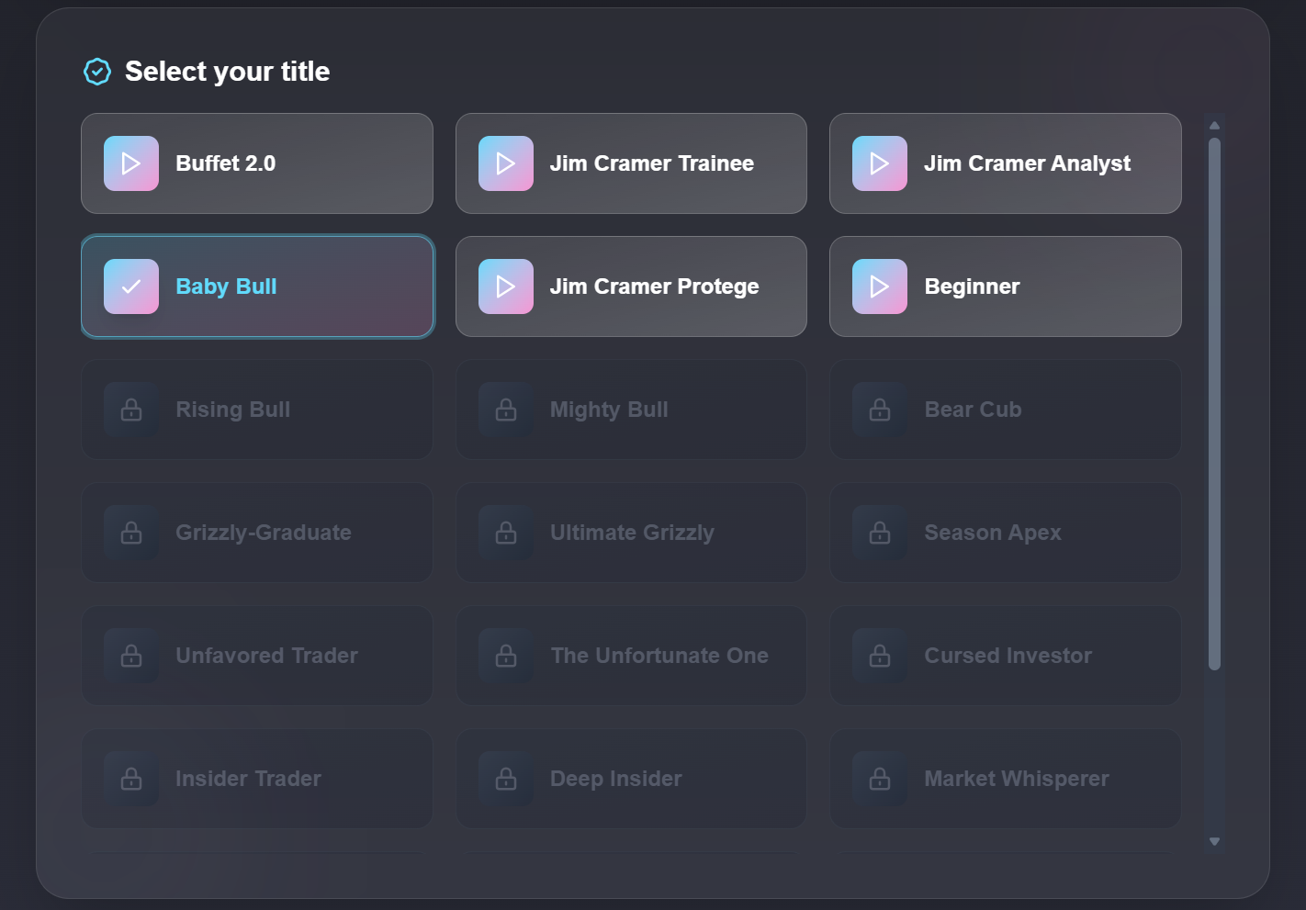Screen dimensions: 1306x910
Task: Select the Mighty Bull locked title
Action: click(x=631, y=410)
